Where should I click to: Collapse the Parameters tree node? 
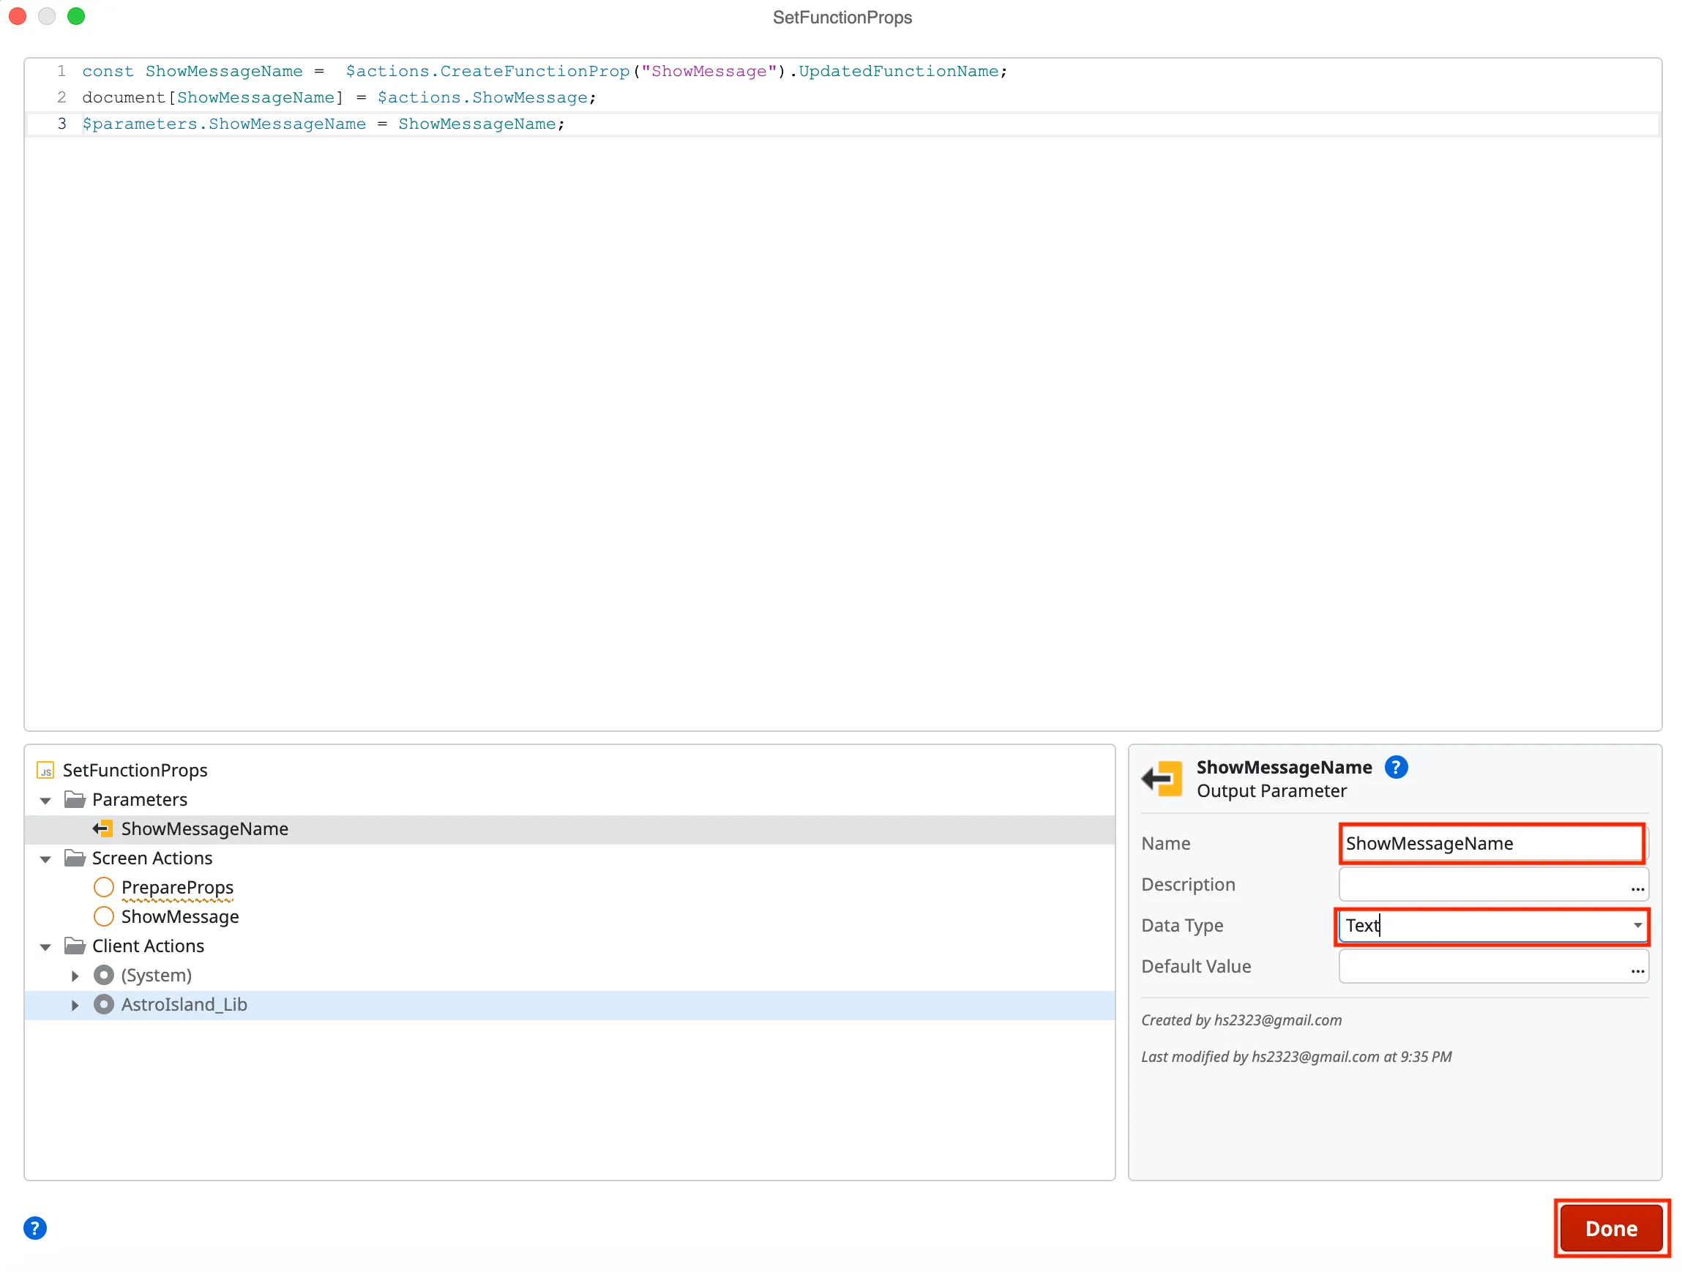point(45,799)
